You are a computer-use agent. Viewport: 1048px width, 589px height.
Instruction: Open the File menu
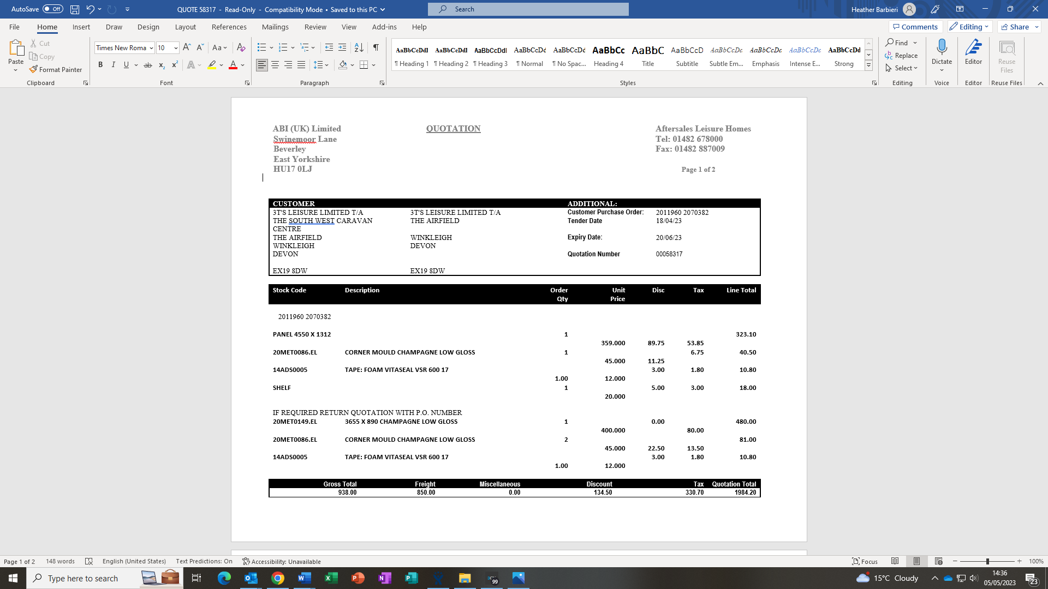(14, 27)
